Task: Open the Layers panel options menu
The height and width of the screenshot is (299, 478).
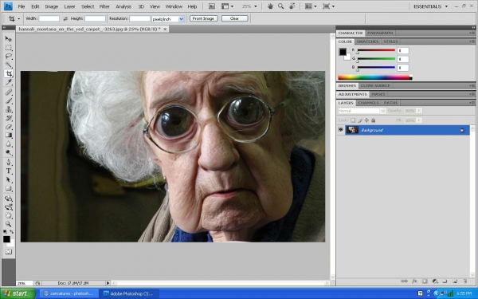Action: 472,103
